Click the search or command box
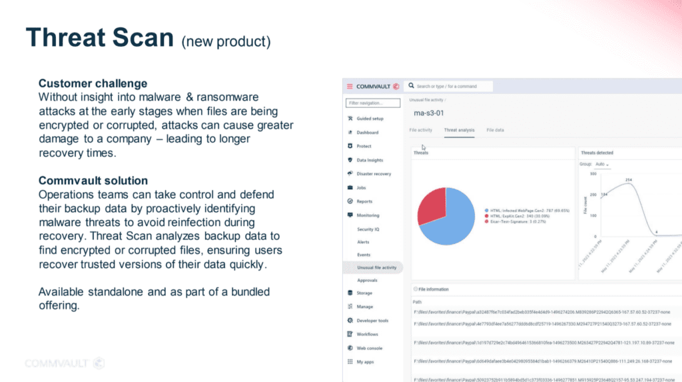The height and width of the screenshot is (382, 682). click(x=448, y=86)
